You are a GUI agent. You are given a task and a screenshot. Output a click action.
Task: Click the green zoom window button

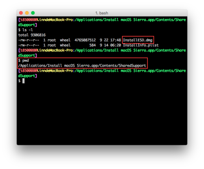[33, 13]
